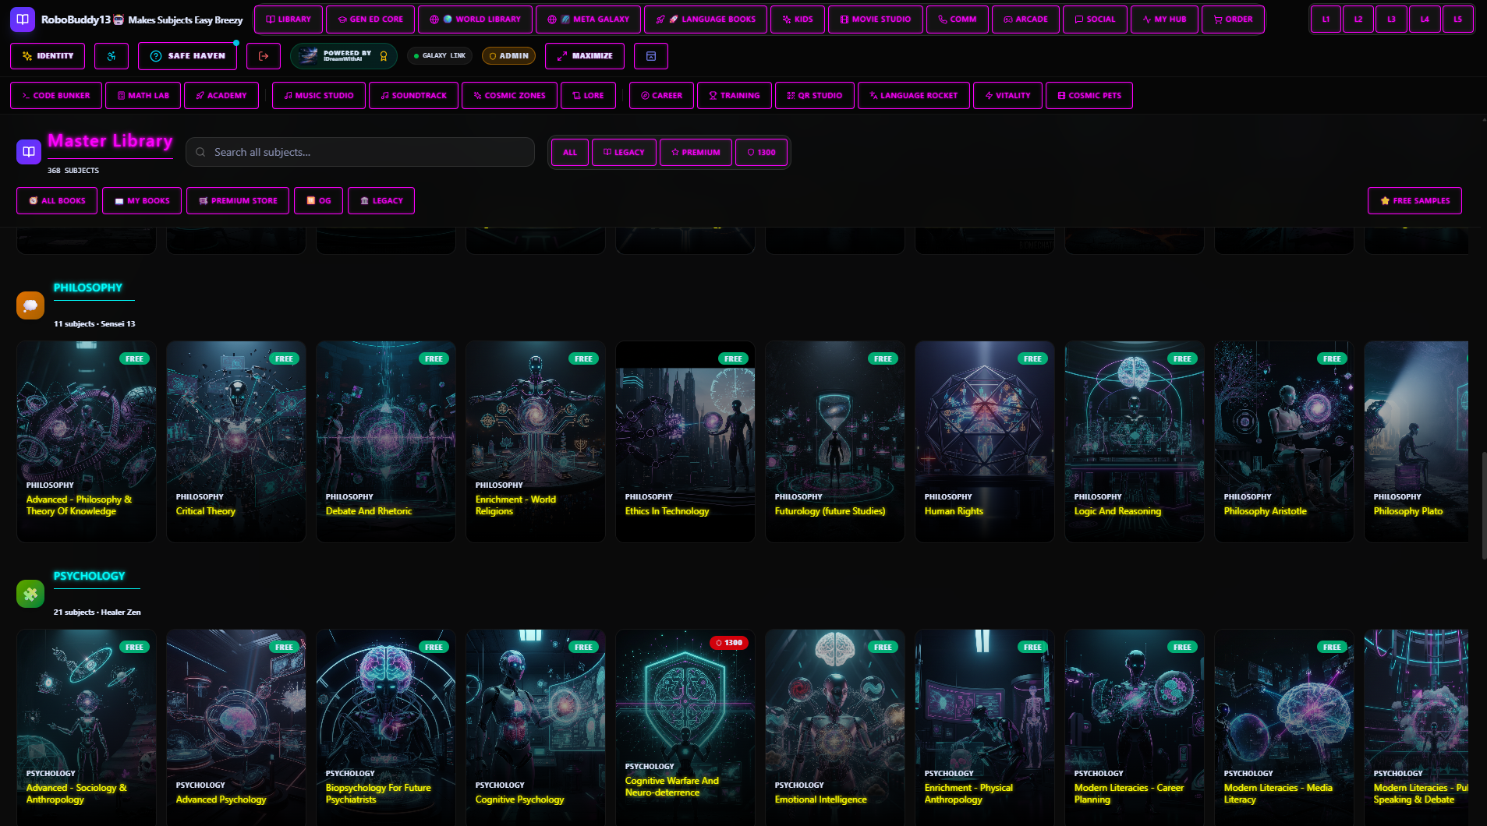
Task: Open Free Samples
Action: [x=1414, y=201]
